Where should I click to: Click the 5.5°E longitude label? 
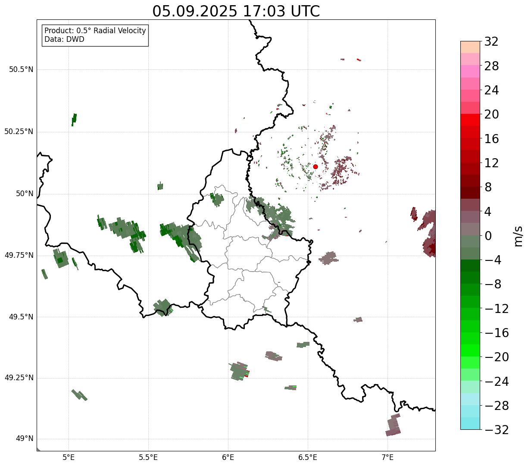coord(148,457)
